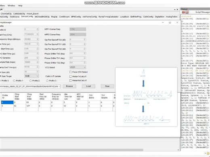Select the Profile 1 radio button
Image resolution: width=210 pixels, height=157 pixels.
(x=14, y=81)
